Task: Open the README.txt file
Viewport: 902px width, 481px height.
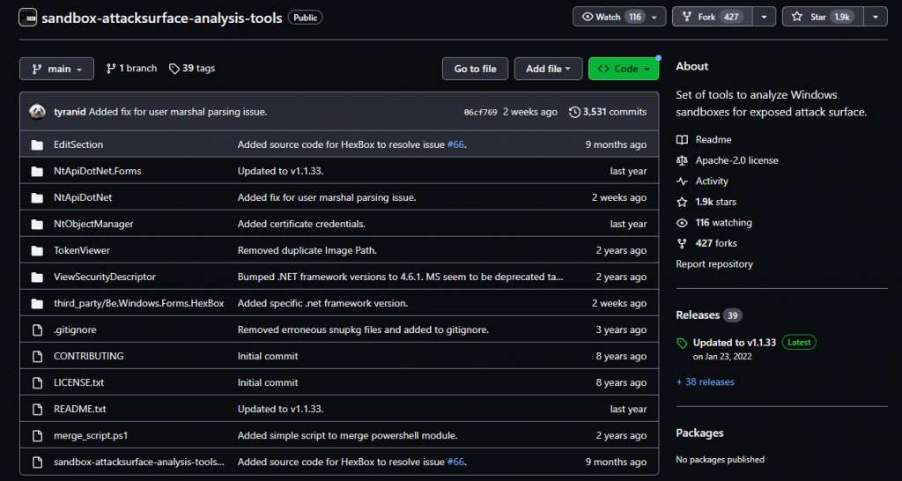Action: (79, 409)
